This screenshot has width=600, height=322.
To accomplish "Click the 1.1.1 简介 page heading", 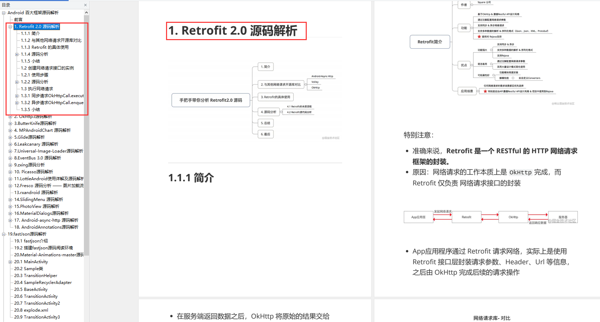I will pos(191,178).
